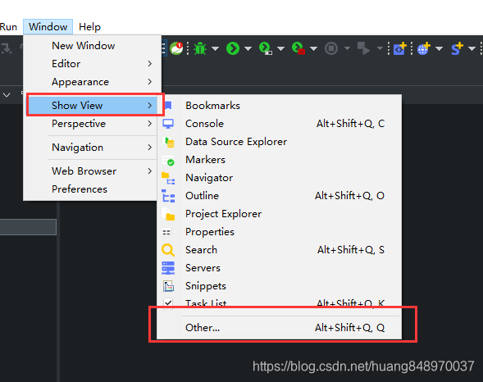Click the New web globe plus icon

[x=424, y=48]
